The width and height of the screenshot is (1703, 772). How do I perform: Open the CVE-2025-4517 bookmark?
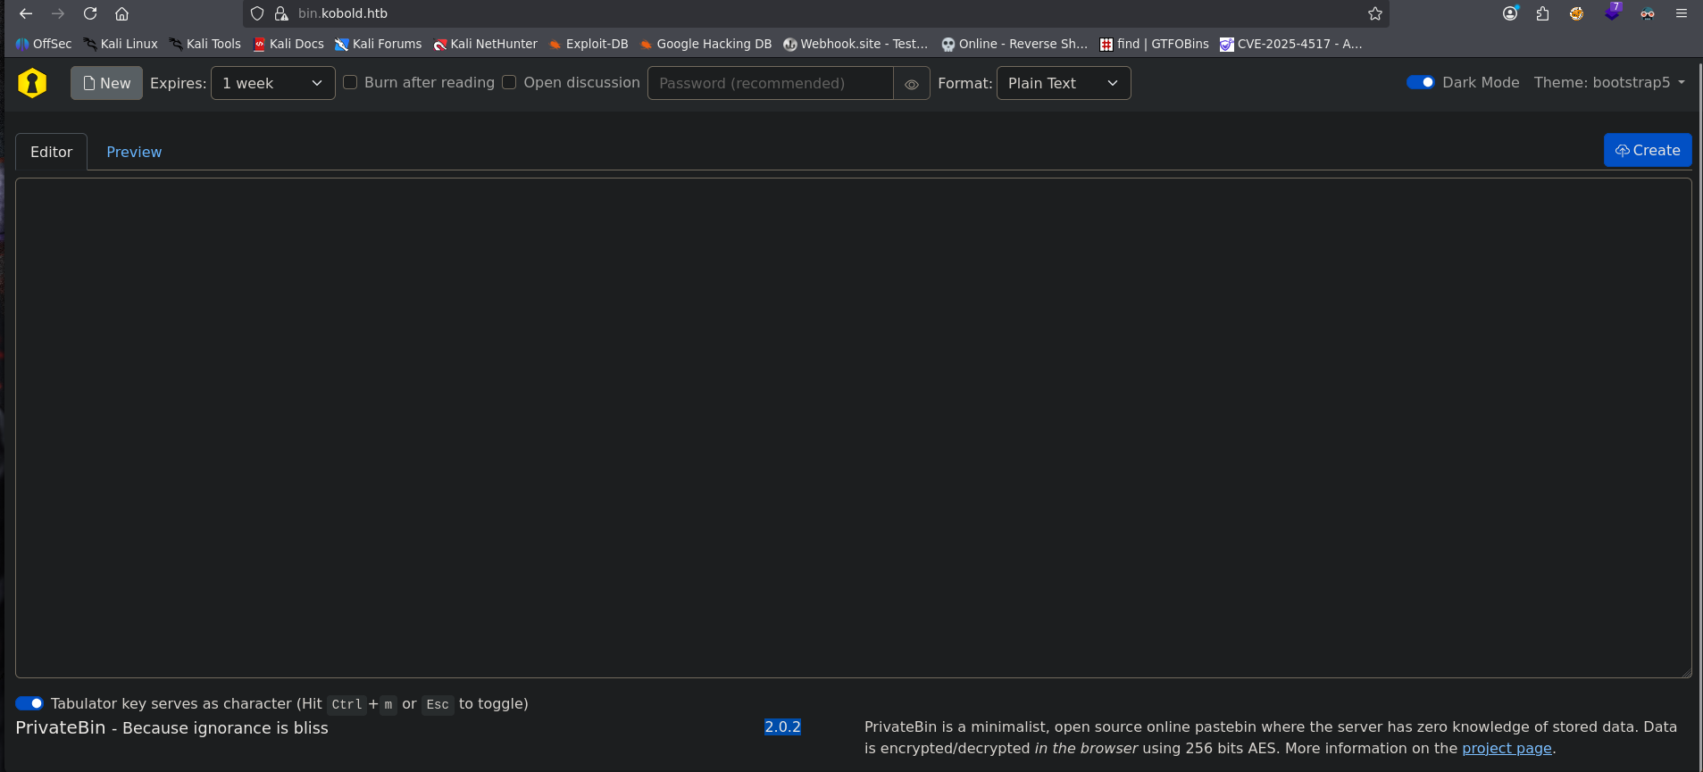point(1290,44)
